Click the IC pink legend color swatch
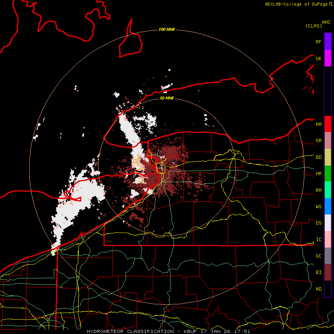334x334 pixels. click(x=328, y=239)
